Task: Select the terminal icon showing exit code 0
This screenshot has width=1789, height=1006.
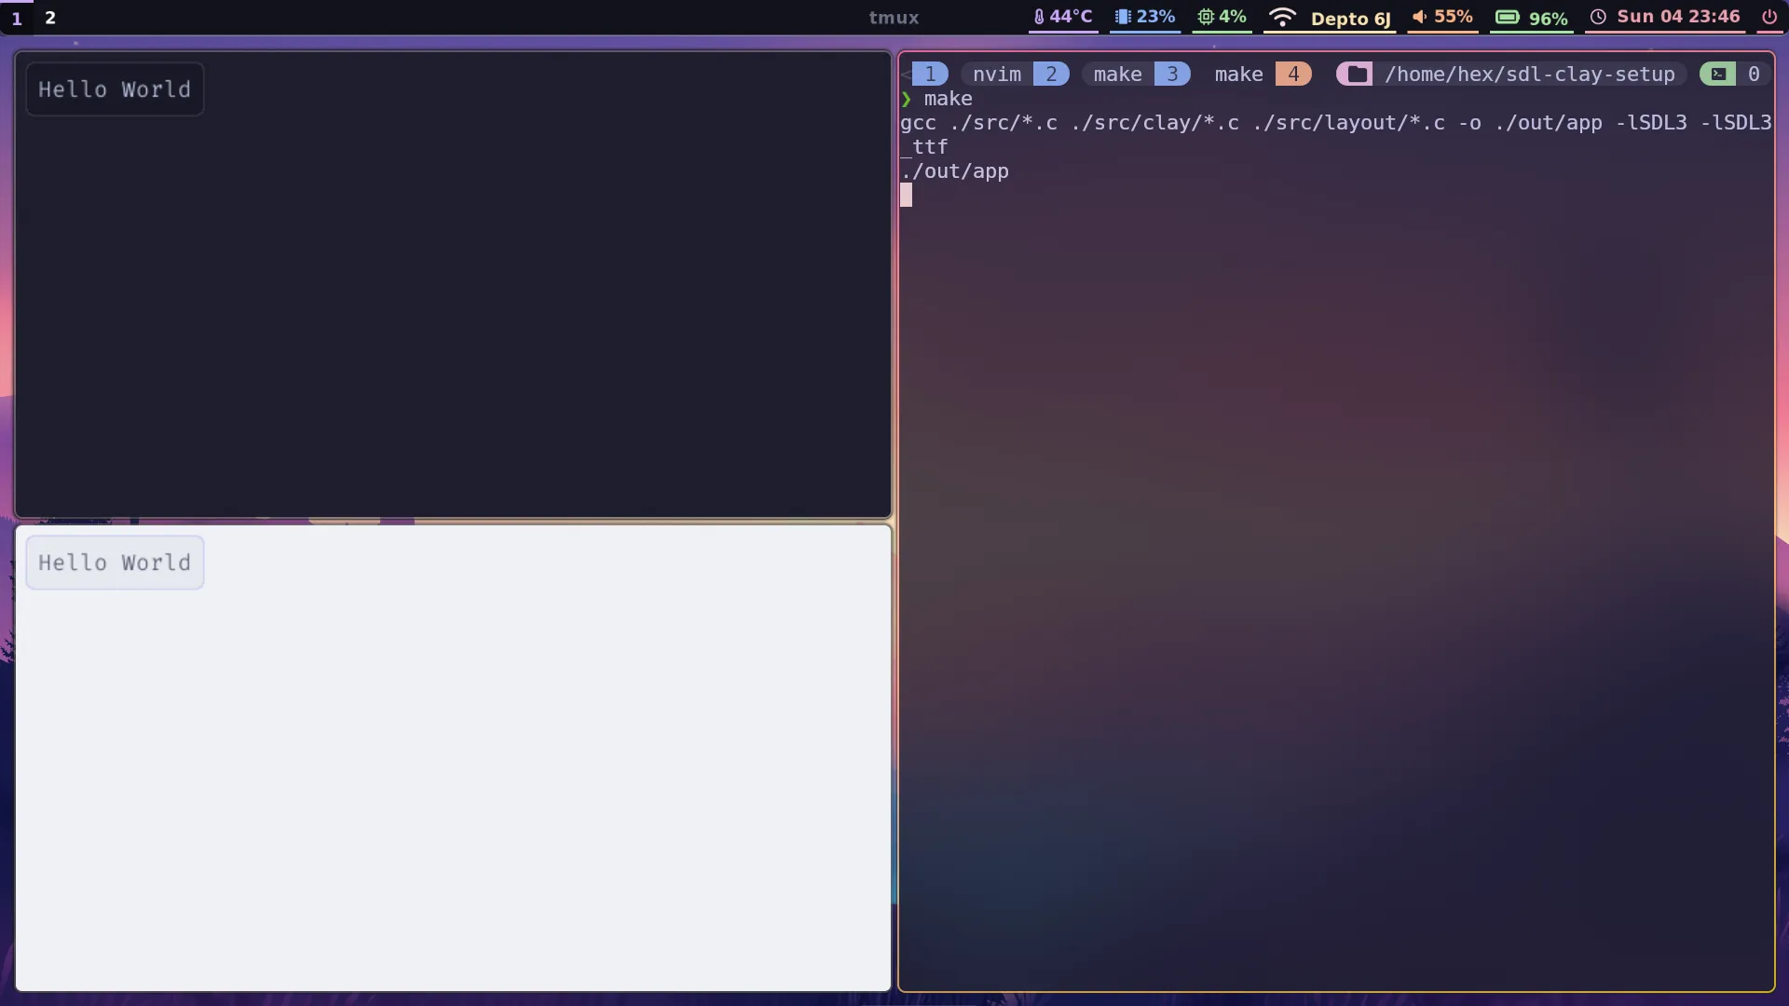Action: pyautogui.click(x=1717, y=74)
